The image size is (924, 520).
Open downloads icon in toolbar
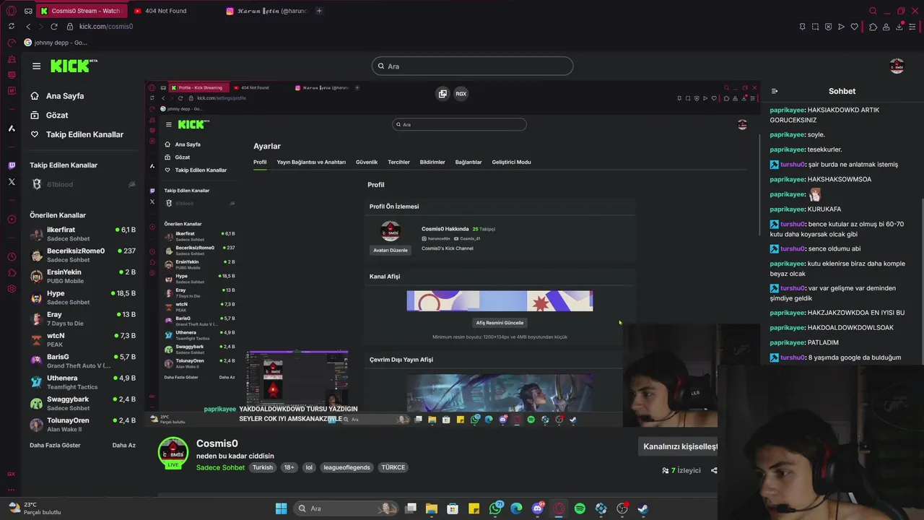point(899,27)
